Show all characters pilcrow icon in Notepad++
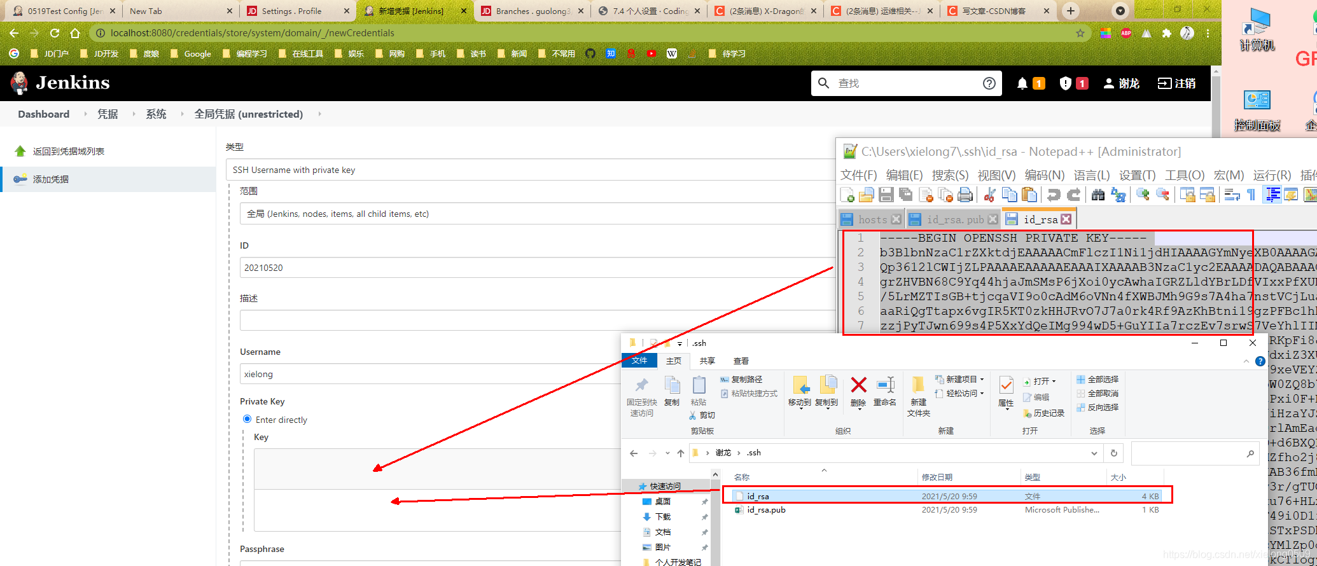Screen dimensions: 1317x566 point(1251,195)
